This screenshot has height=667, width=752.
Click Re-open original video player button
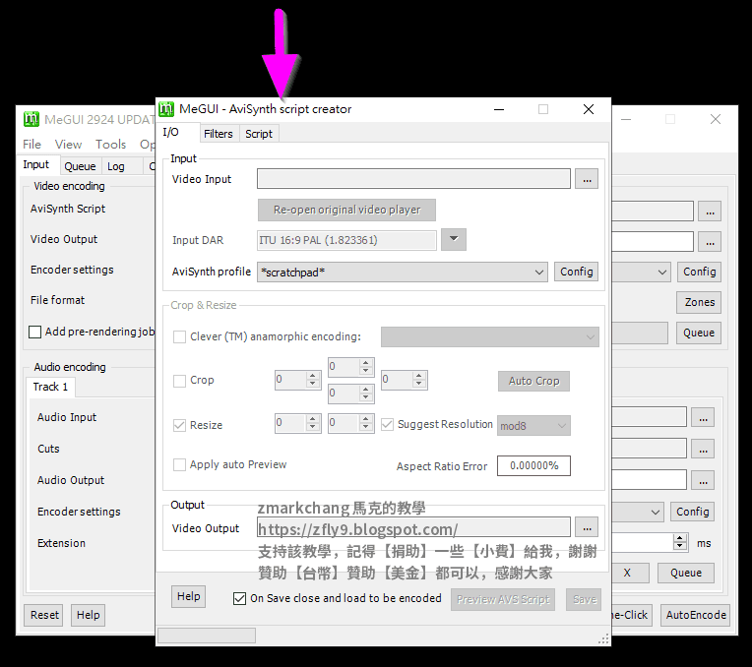click(346, 210)
